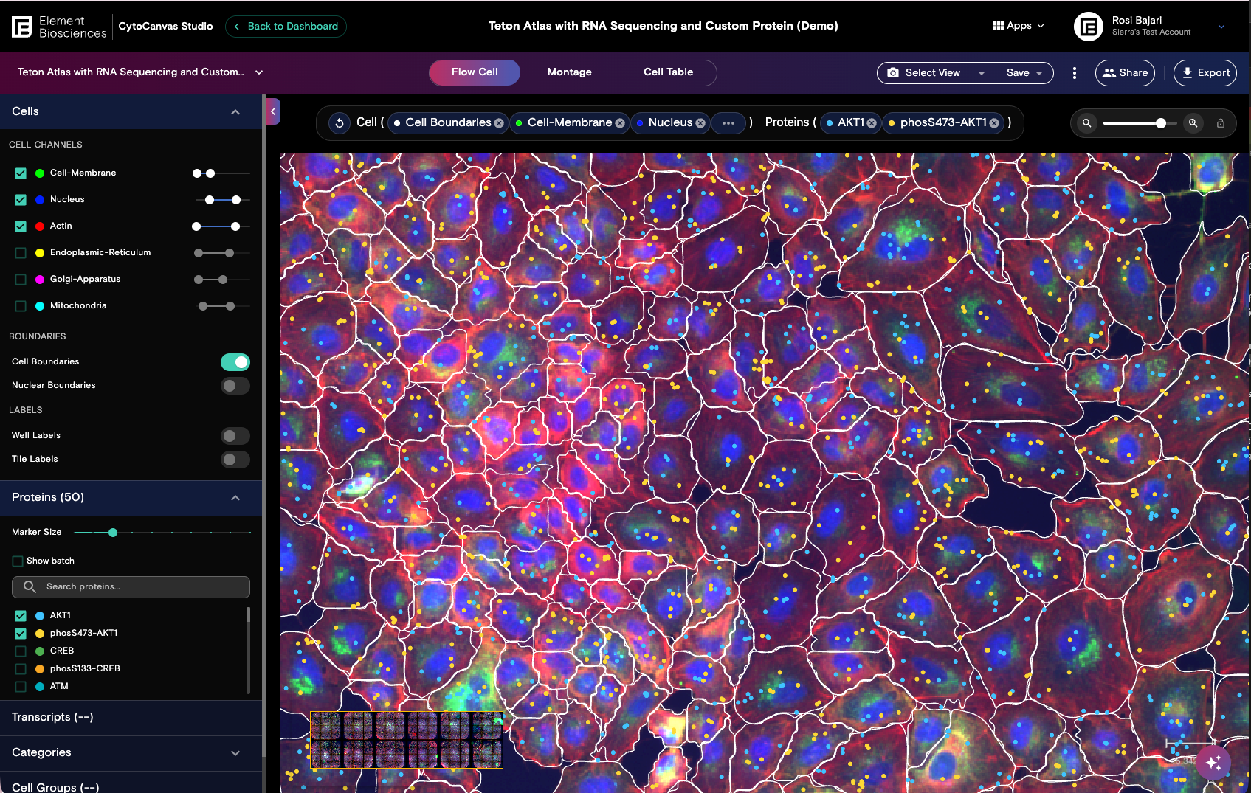
Task: Click the cyan Mitochondria color dot
Action: coord(40,306)
